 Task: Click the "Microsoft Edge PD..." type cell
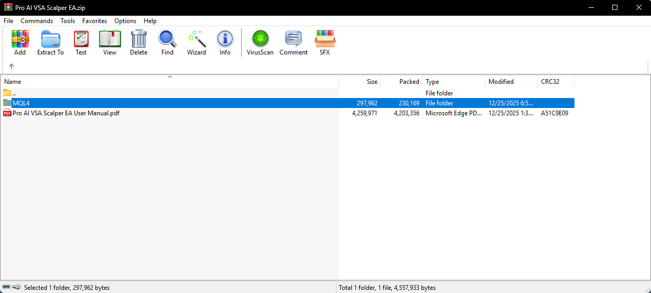453,113
